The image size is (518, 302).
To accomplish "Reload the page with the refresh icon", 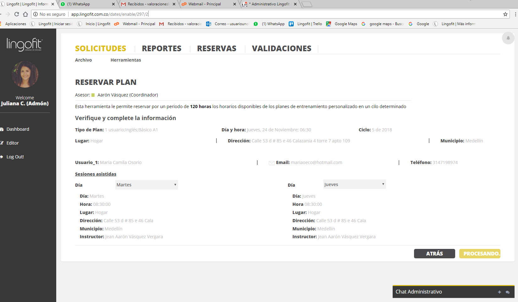I will [17, 14].
